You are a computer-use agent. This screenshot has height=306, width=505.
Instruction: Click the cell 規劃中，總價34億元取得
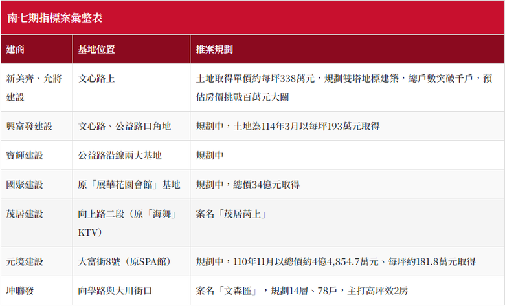(347, 185)
